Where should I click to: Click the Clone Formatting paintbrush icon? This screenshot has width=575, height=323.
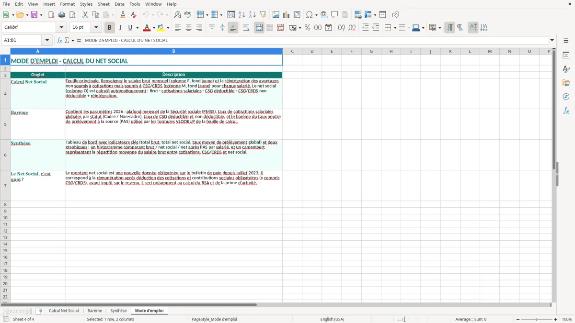123,15
